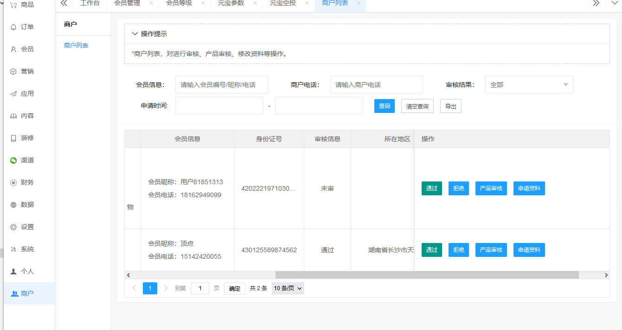The image size is (622, 330).
Task: Open the 订单 bell icon in sidebar
Action: click(13, 27)
